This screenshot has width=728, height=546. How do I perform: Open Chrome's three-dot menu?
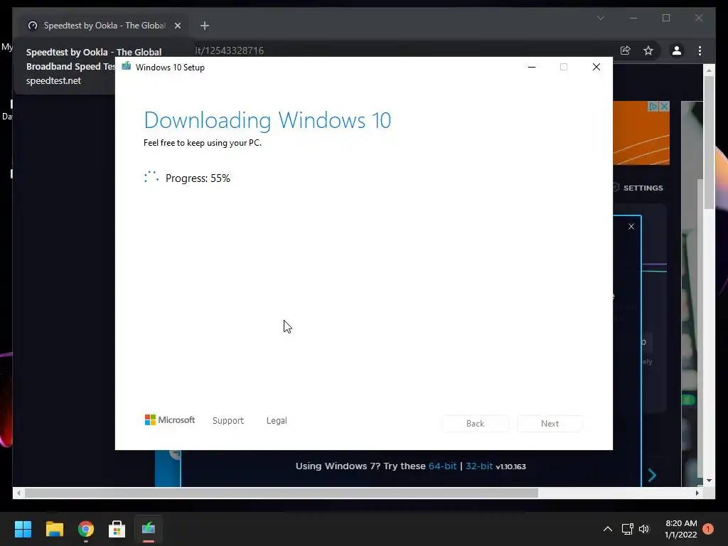700,50
